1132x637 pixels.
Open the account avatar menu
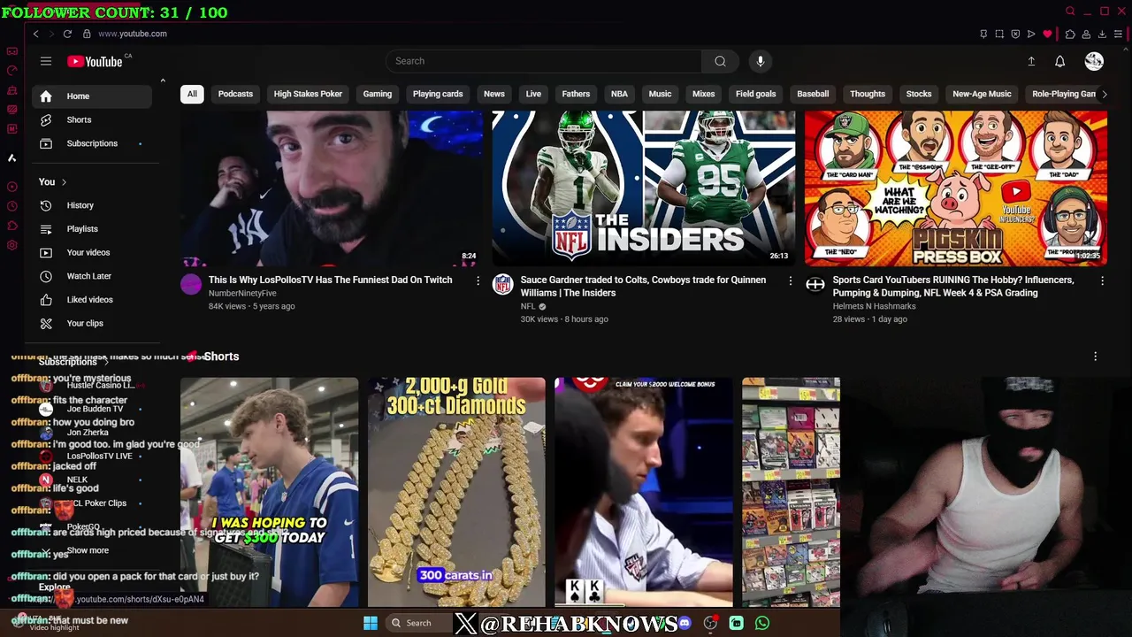pyautogui.click(x=1094, y=61)
